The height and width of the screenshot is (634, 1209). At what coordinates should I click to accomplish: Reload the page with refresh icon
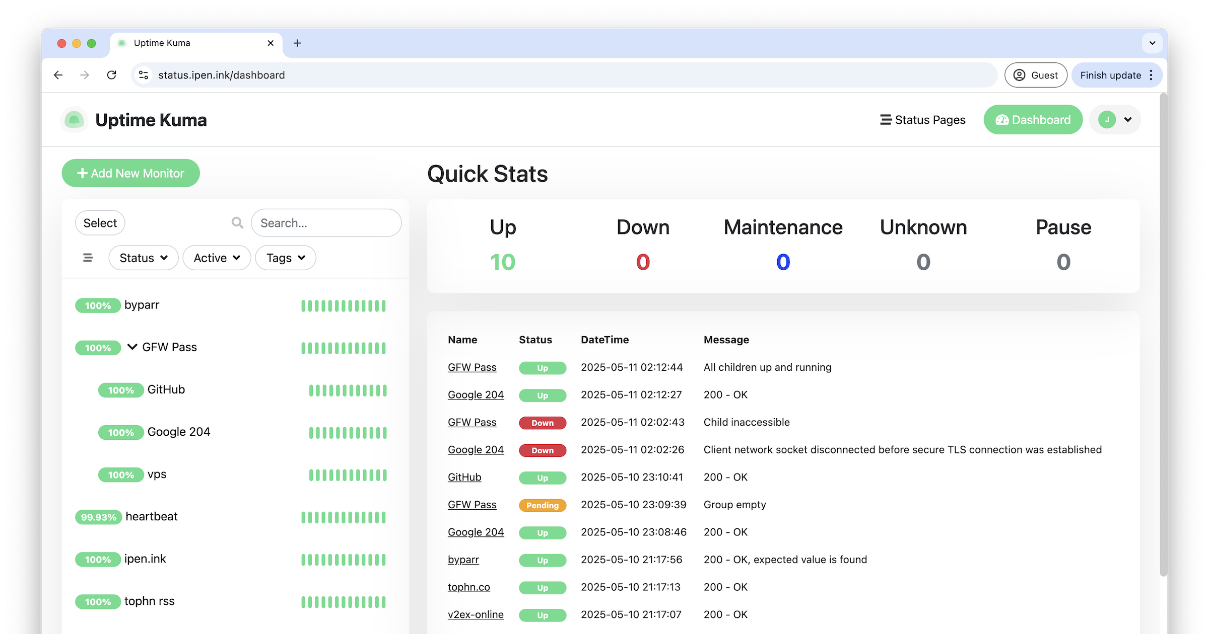pyautogui.click(x=112, y=75)
